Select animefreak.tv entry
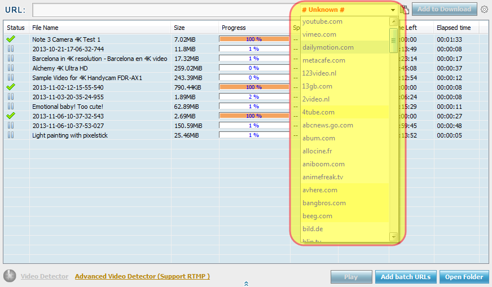 coord(345,177)
